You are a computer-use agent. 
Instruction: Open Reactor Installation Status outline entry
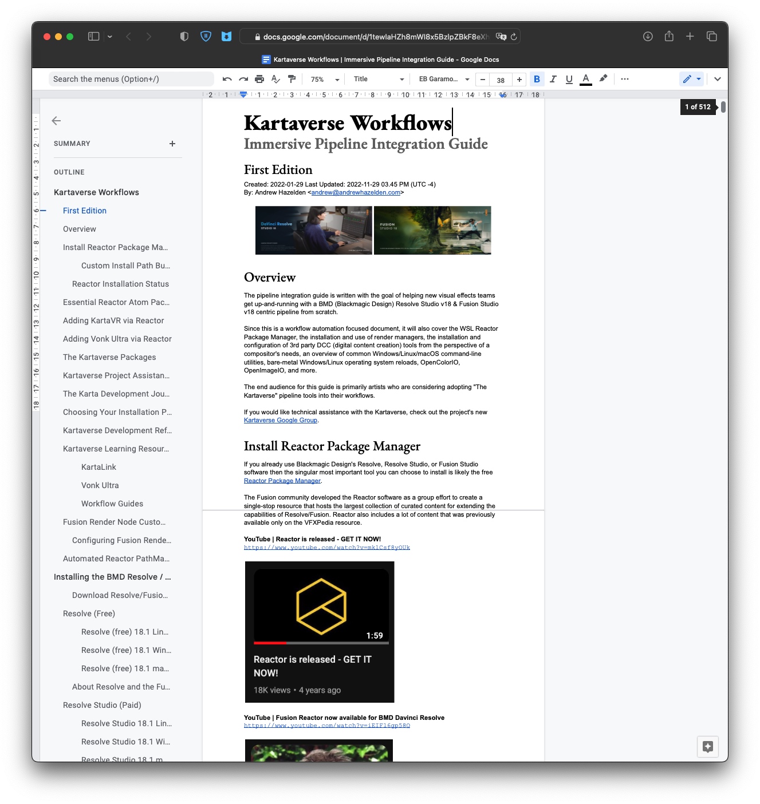(x=120, y=284)
